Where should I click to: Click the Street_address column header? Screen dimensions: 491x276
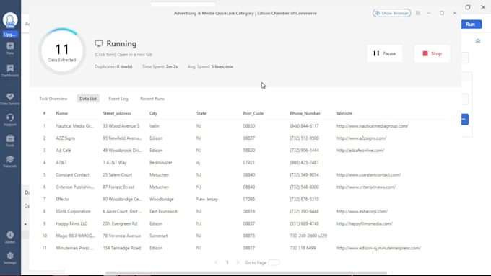click(117, 113)
